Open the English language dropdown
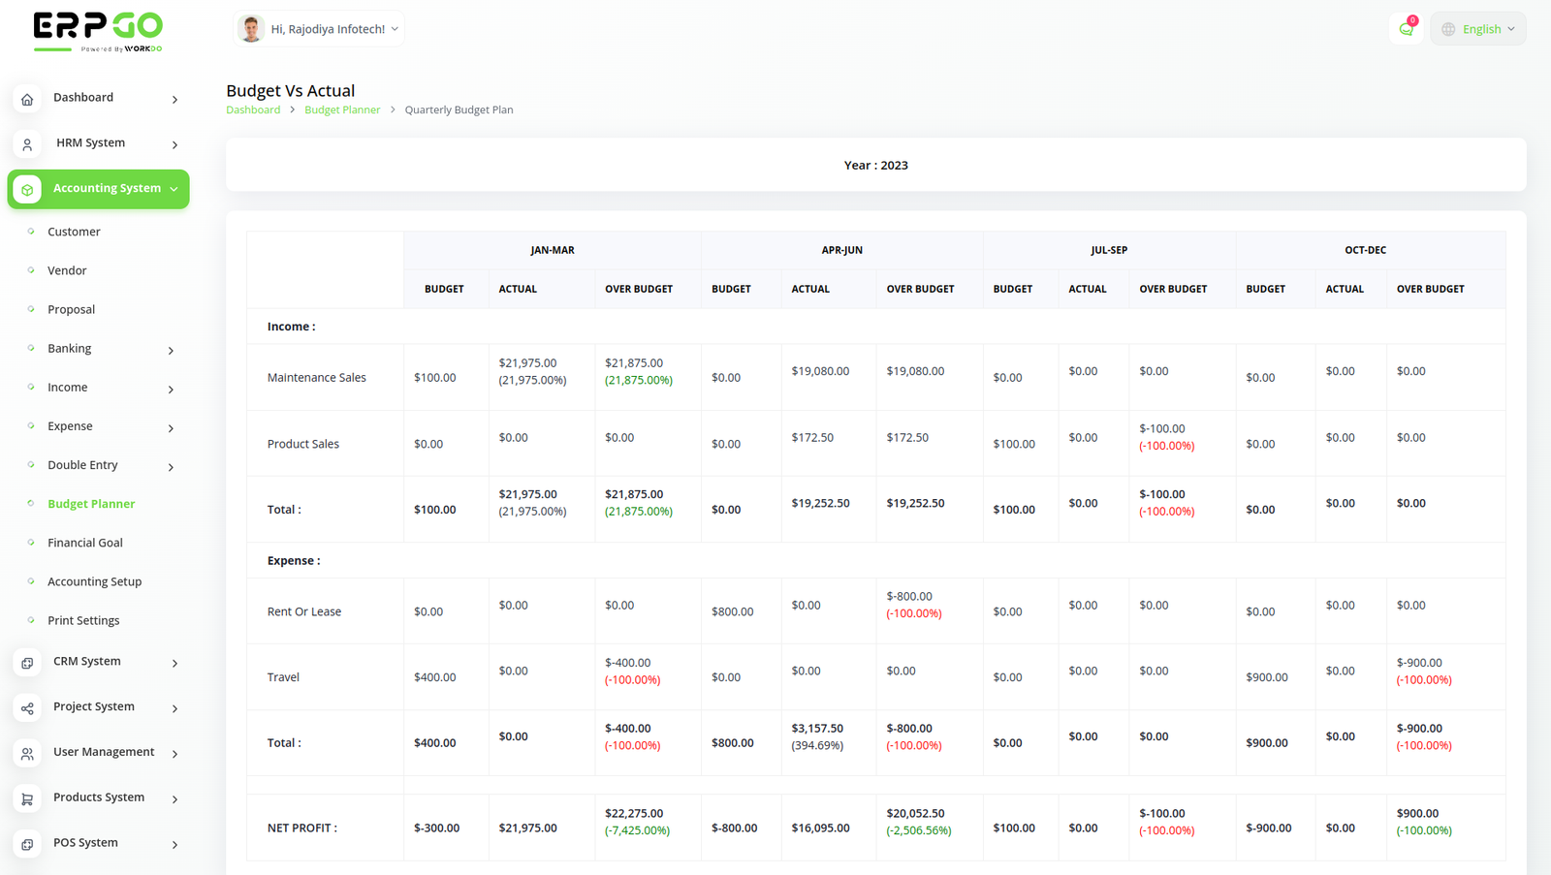 pos(1478,29)
